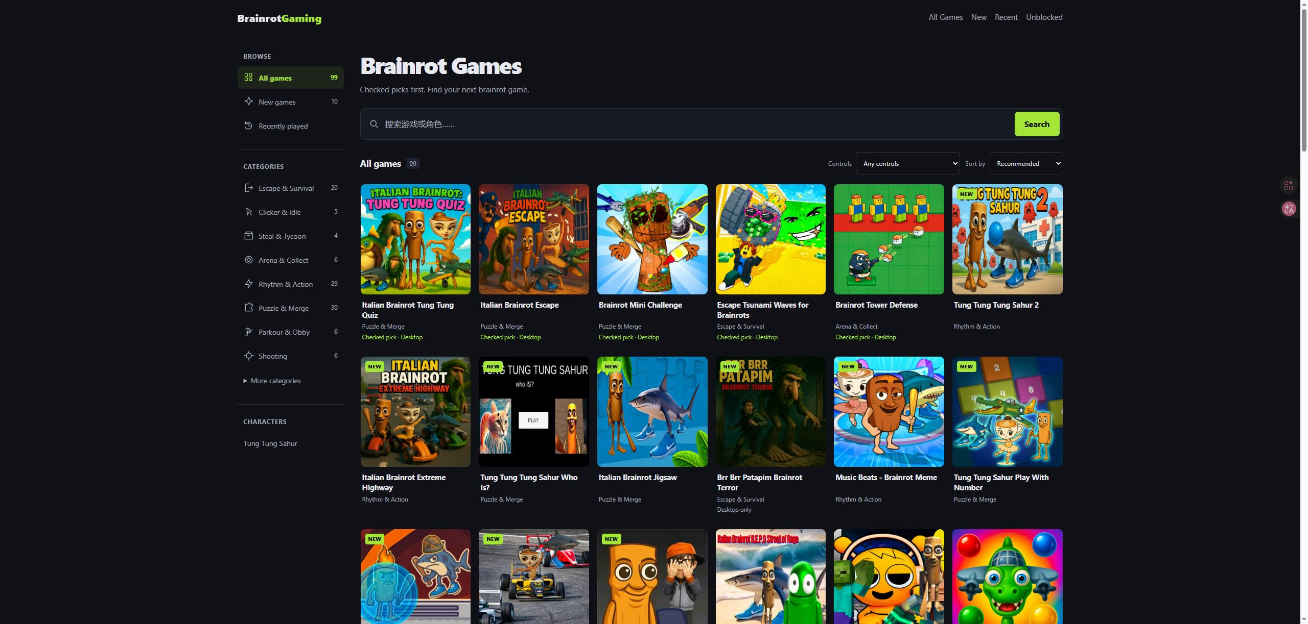The width and height of the screenshot is (1308, 624).
Task: Open All Games in top navigation
Action: pyautogui.click(x=945, y=17)
